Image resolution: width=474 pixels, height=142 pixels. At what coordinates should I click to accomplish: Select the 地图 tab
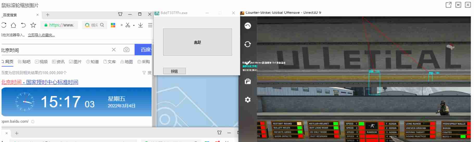point(127,62)
